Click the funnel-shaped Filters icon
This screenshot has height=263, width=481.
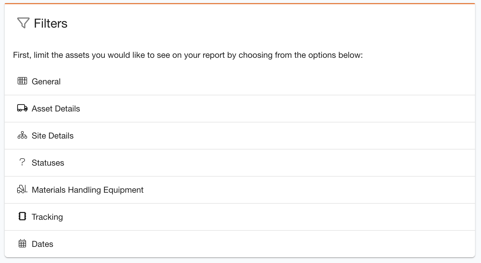[23, 23]
